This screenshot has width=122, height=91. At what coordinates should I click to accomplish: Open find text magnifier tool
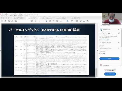click(x=16, y=21)
